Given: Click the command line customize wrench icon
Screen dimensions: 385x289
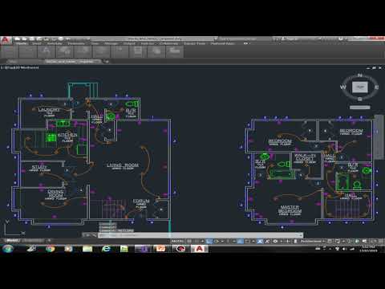Looking at the screenshot, I should pos(94,235).
